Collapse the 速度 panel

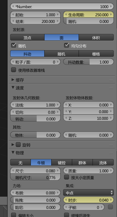tap(13, 87)
